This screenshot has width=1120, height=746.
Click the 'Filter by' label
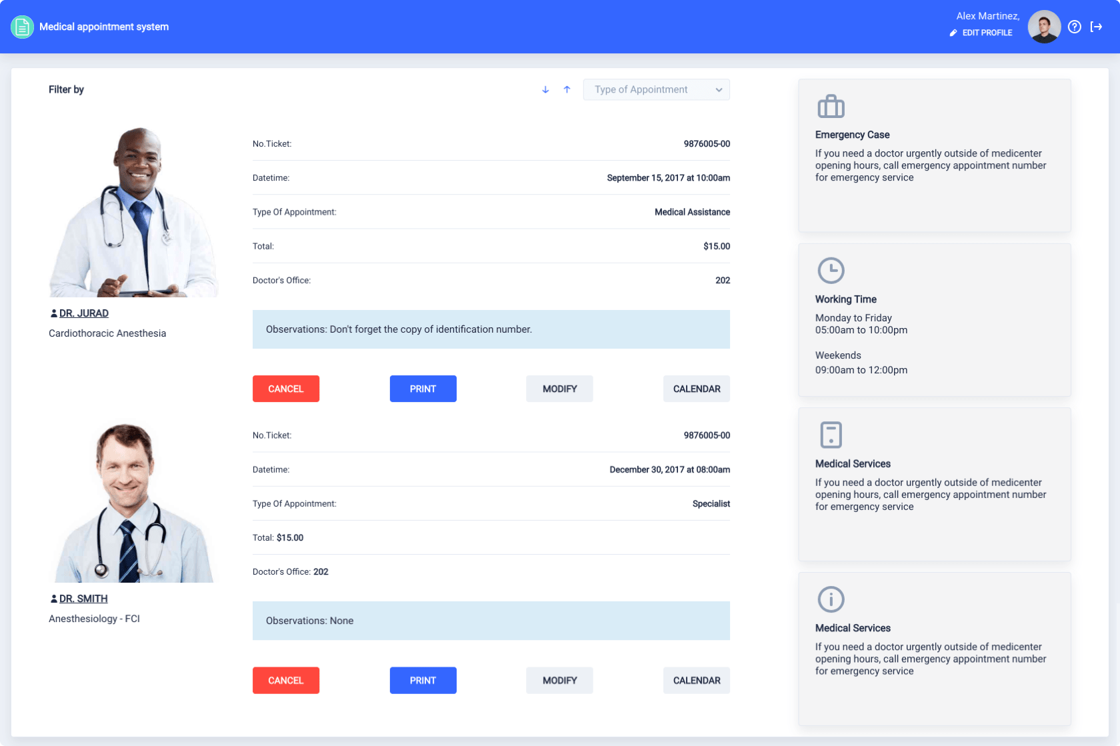66,89
